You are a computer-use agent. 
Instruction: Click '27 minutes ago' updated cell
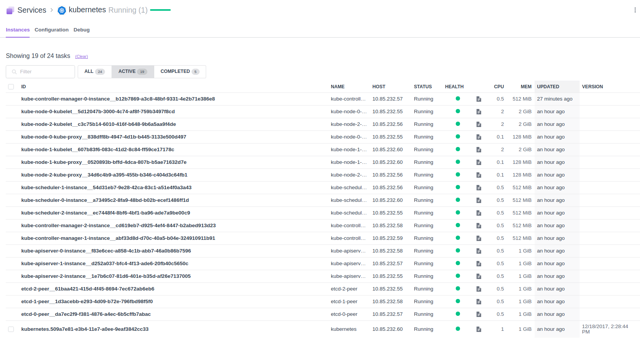555,99
